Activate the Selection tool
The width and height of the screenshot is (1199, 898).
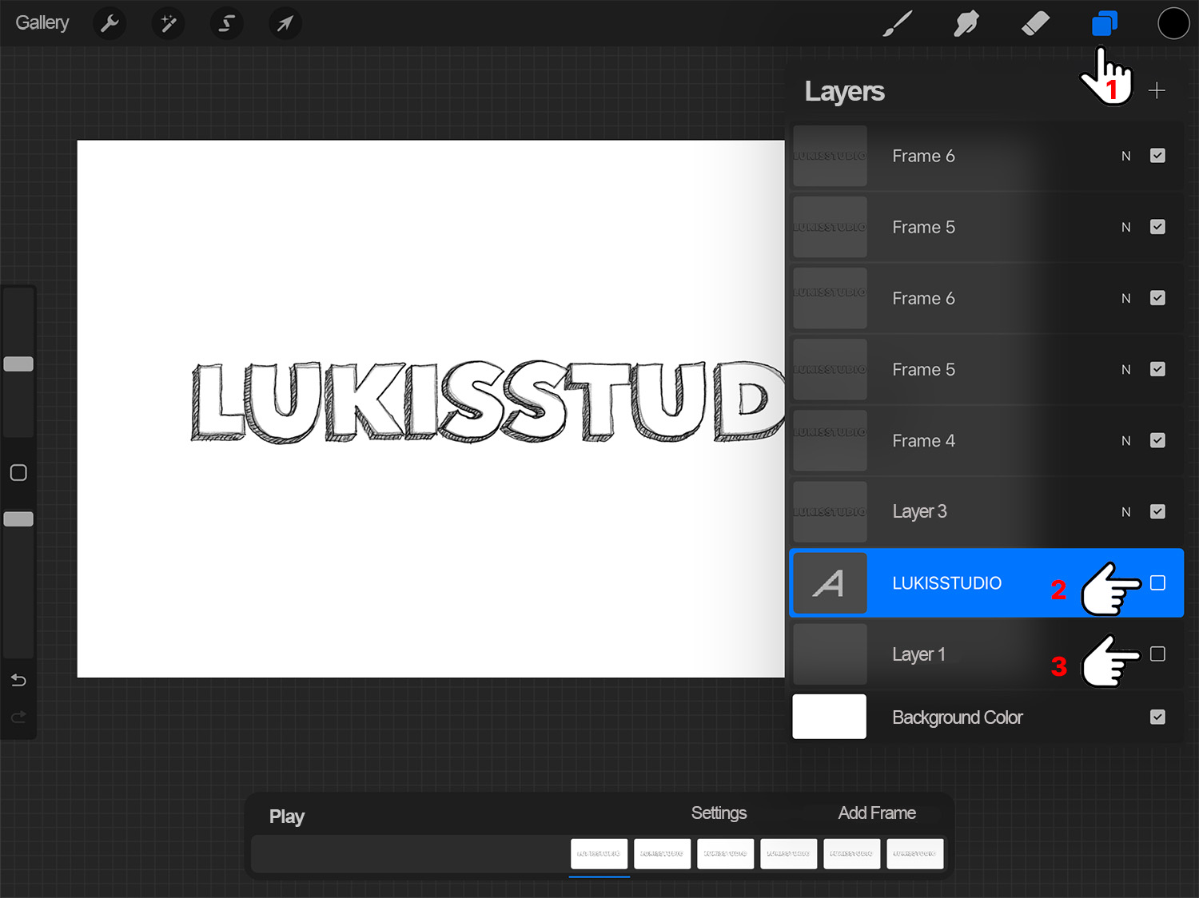(226, 23)
